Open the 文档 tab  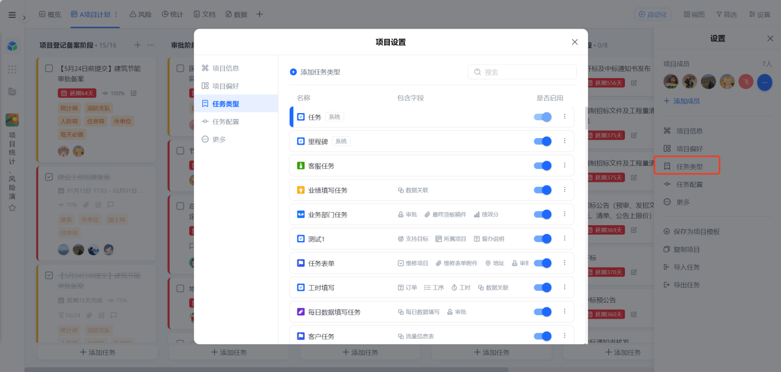coord(204,14)
